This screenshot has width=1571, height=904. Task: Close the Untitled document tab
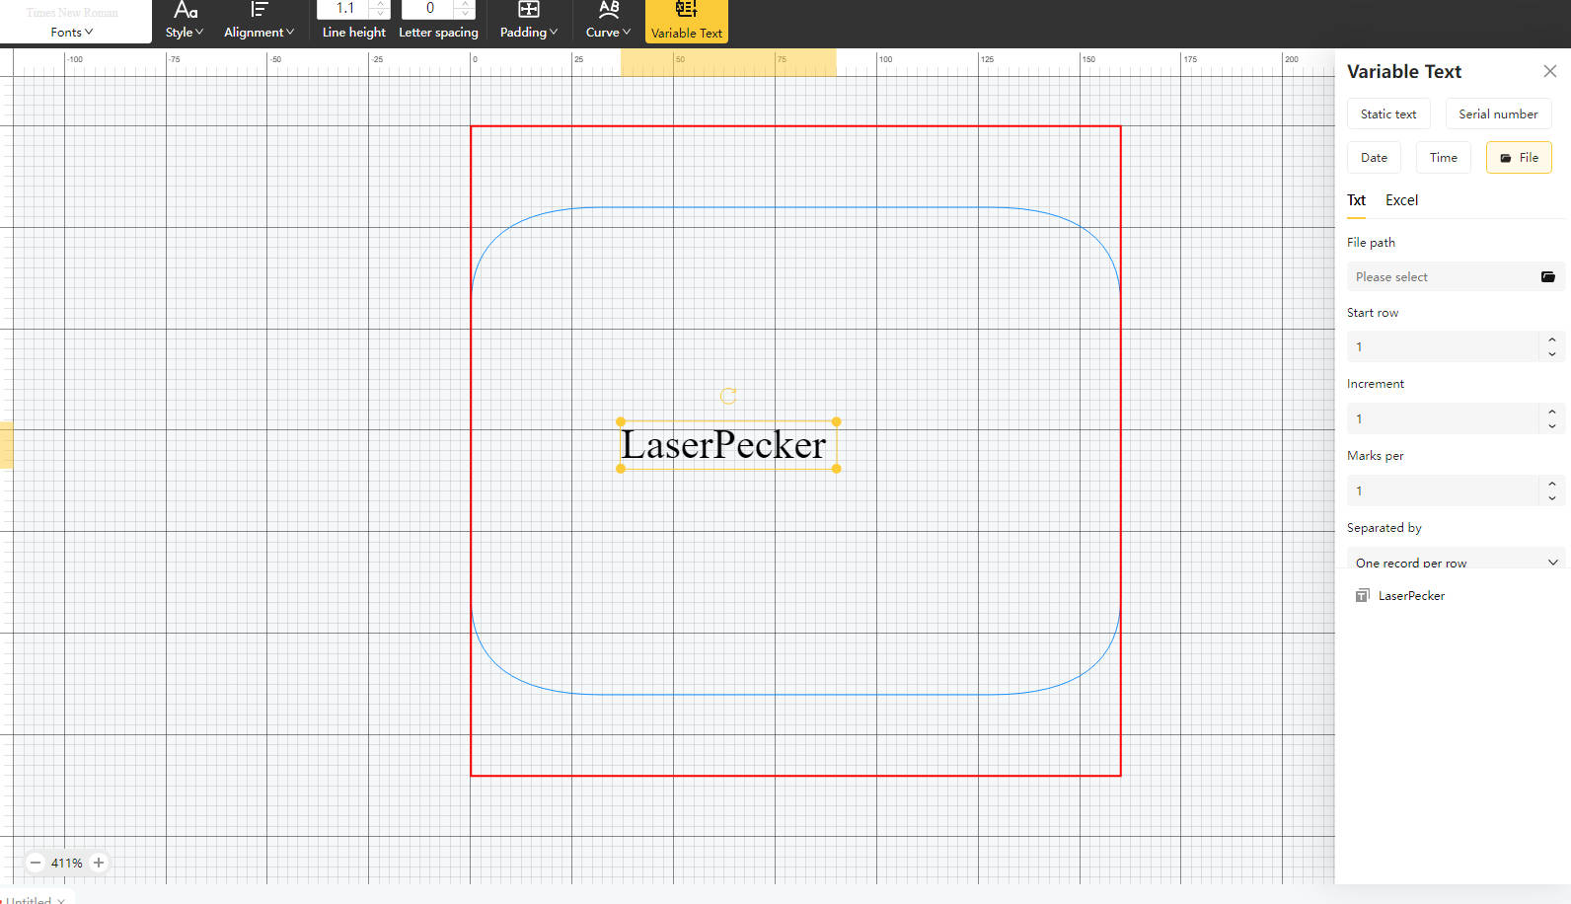click(x=61, y=900)
